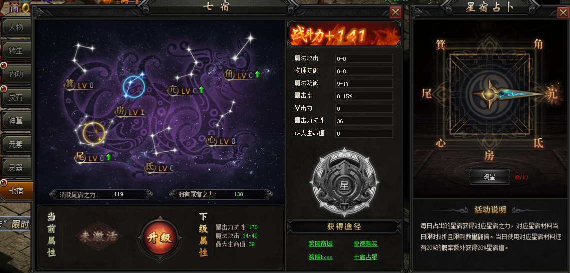Choose the 心 constellation node
The width and height of the screenshot is (570, 273).
[221, 141]
